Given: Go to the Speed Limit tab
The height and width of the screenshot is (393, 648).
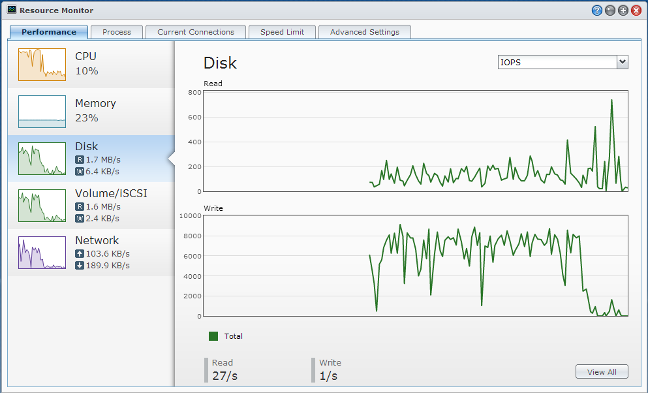Looking at the screenshot, I should click(283, 32).
